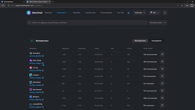Open the Crypton address link
This screenshot has height=110, width=195.
[x=35, y=78]
